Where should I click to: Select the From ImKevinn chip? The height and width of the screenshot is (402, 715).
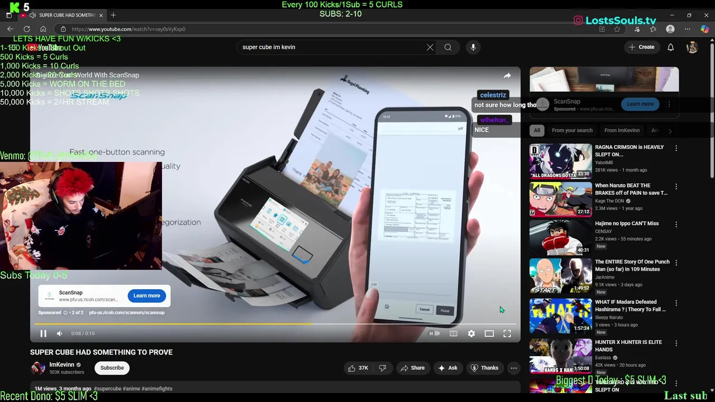click(622, 131)
